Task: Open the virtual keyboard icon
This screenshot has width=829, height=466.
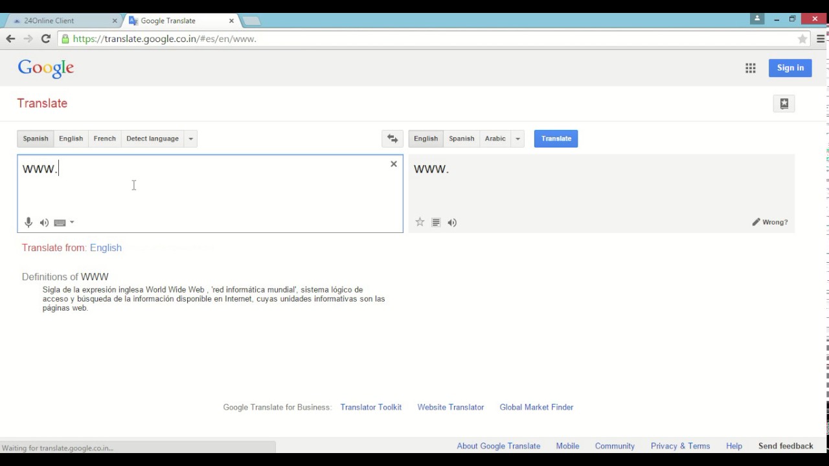Action: [60, 223]
